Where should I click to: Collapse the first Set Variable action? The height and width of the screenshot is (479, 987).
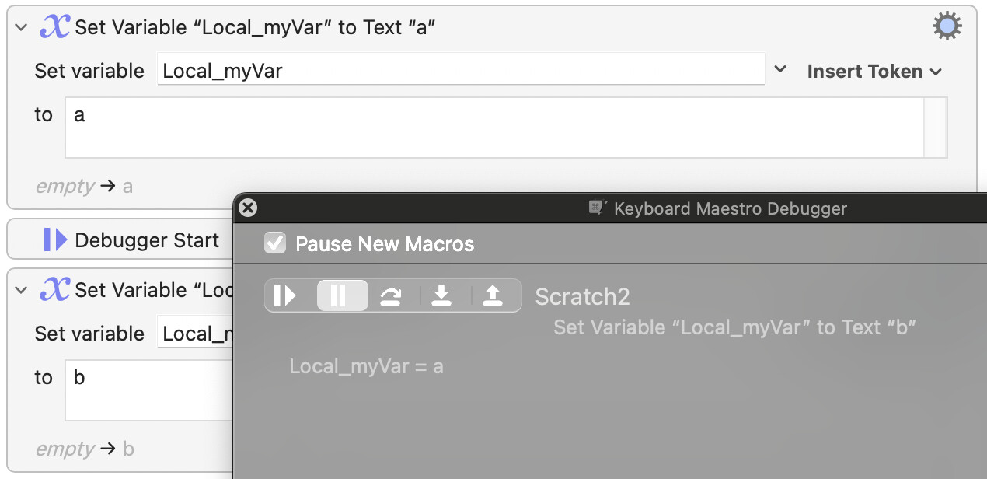coord(21,27)
